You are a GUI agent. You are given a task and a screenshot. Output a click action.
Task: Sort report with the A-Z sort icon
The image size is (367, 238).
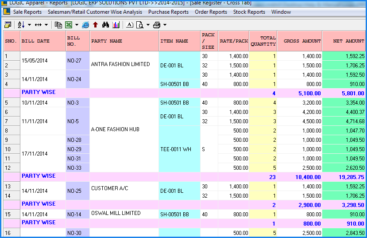[21, 24]
